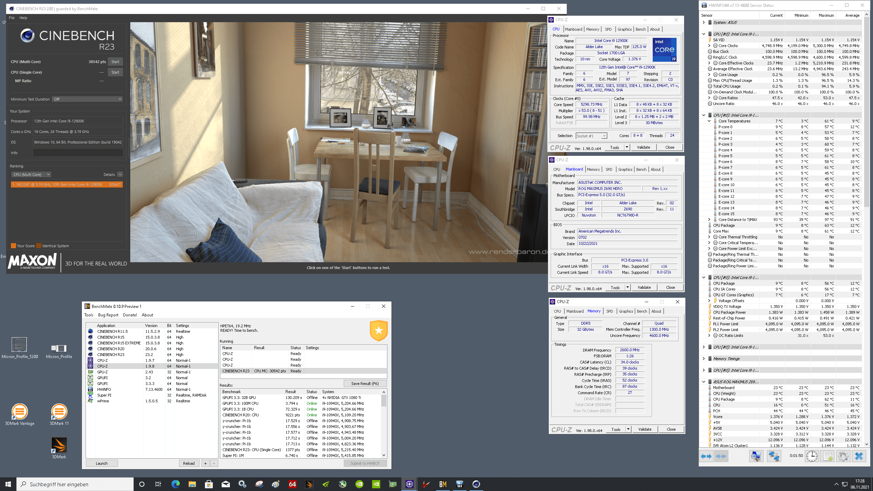The height and width of the screenshot is (491, 873).
Task: Click Save Result (F6) button
Action: pyautogui.click(x=365, y=384)
